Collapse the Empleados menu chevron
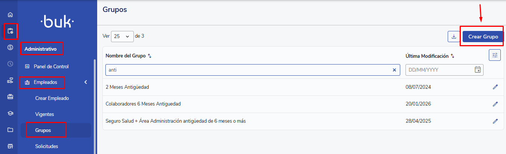 86,82
